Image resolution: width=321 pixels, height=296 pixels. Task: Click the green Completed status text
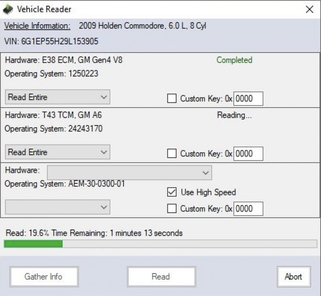[x=235, y=60]
